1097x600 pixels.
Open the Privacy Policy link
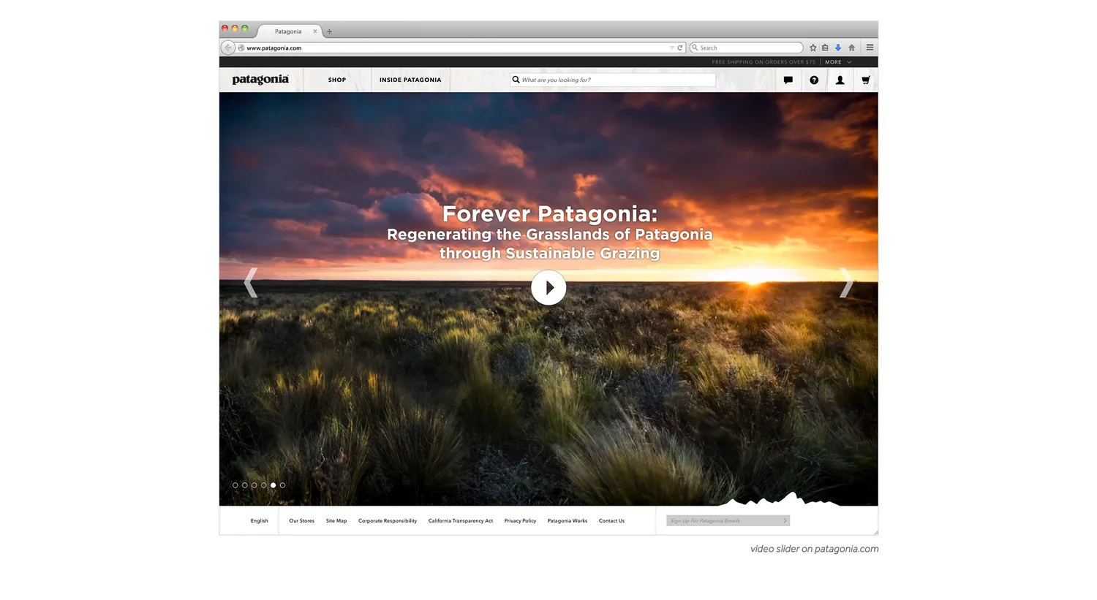[x=520, y=521]
